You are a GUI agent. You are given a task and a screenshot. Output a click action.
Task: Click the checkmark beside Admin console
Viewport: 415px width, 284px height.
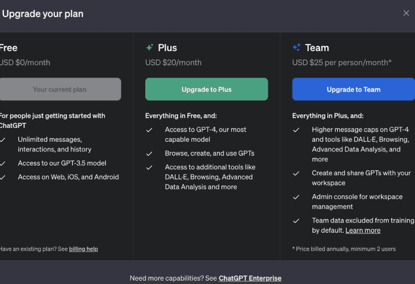click(297, 197)
